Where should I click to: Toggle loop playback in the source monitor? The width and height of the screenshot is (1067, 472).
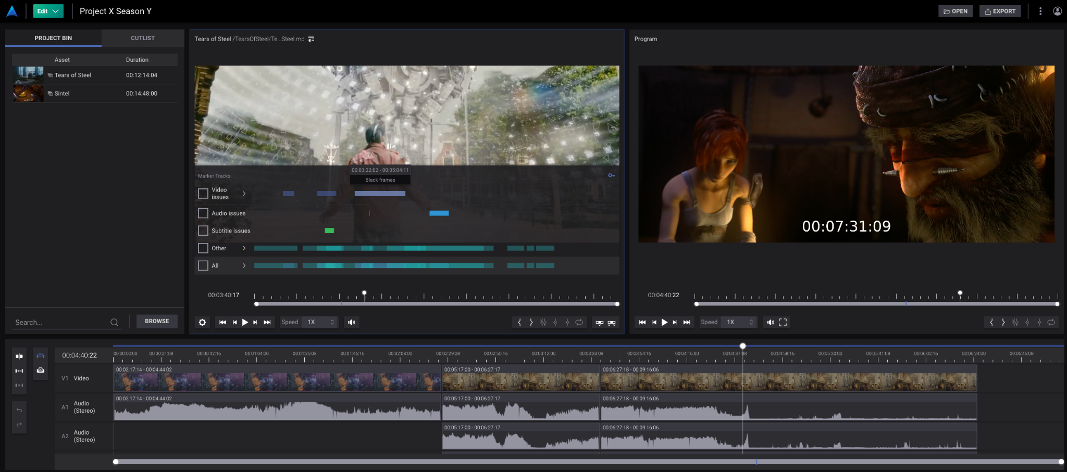pyautogui.click(x=579, y=322)
